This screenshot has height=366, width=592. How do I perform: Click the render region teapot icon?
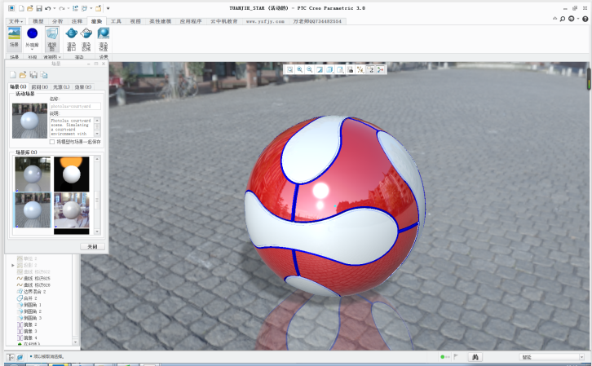pyautogui.click(x=86, y=33)
